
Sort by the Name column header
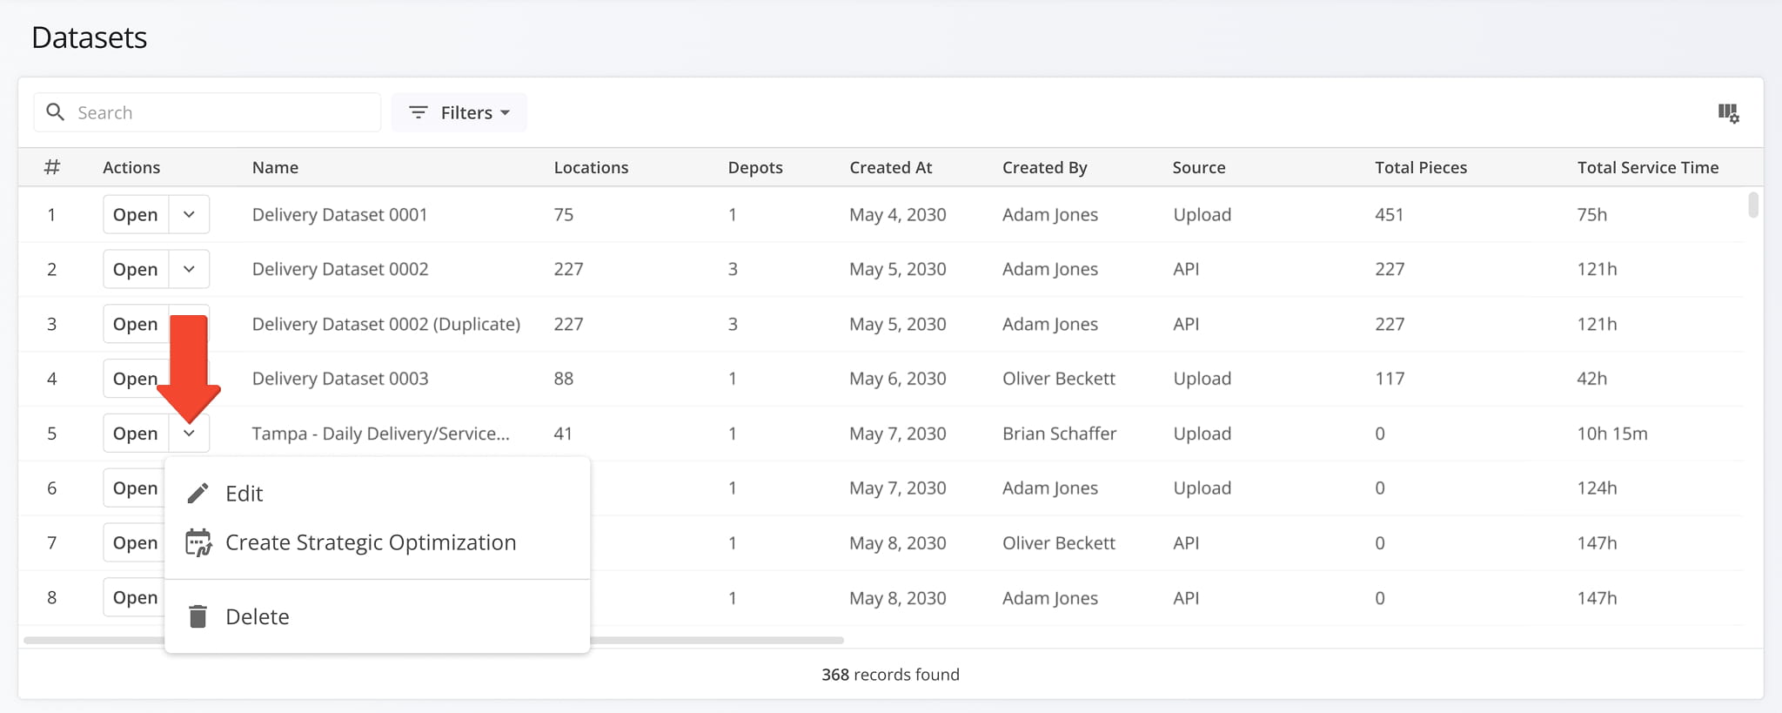coord(275,167)
